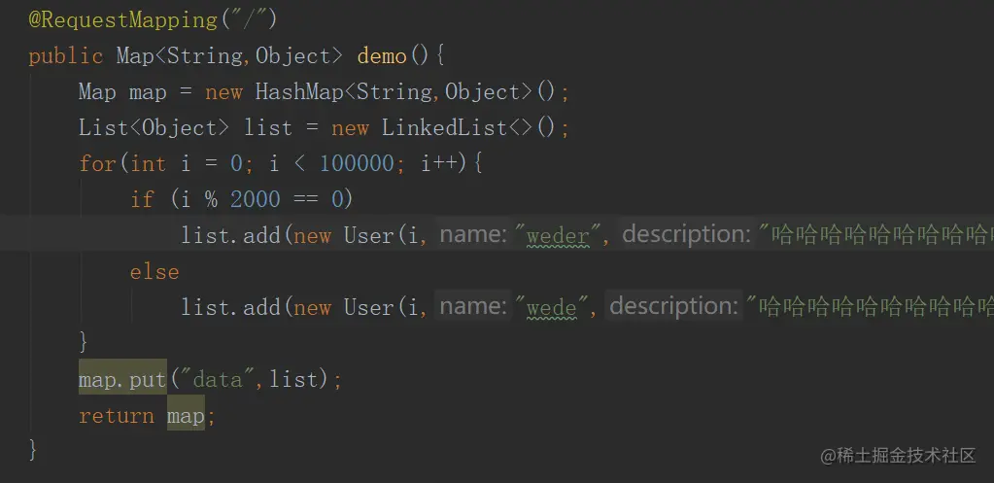Viewport: 994px width, 483px height.
Task: Click the @RequestMapping annotation
Action: pos(123,20)
